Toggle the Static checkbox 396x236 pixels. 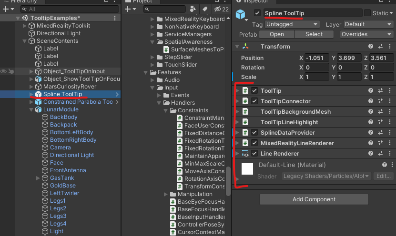coord(367,13)
